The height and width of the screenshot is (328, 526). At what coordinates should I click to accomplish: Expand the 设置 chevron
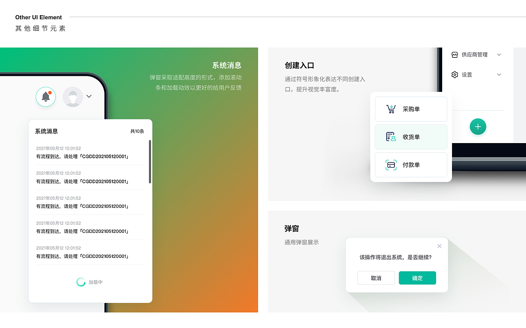tap(499, 75)
